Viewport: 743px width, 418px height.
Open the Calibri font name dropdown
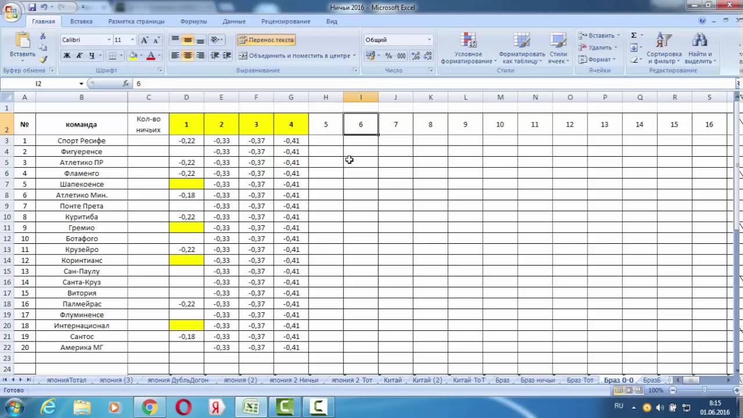click(109, 40)
